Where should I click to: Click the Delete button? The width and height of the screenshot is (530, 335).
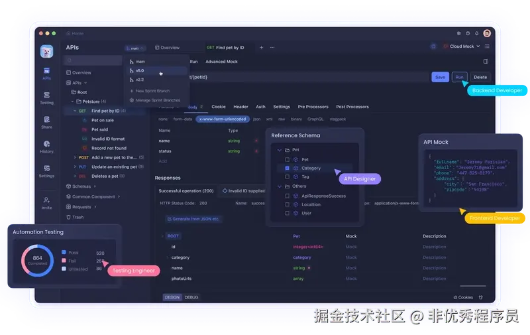[x=480, y=77]
